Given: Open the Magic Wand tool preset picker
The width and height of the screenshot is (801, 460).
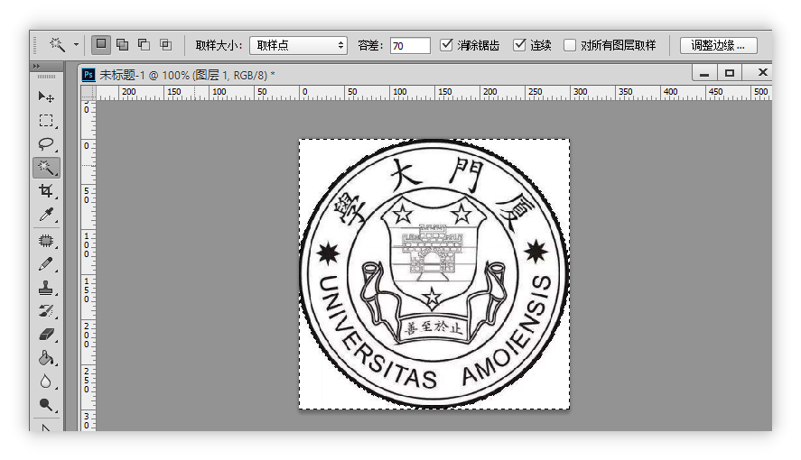Looking at the screenshot, I should [76, 44].
